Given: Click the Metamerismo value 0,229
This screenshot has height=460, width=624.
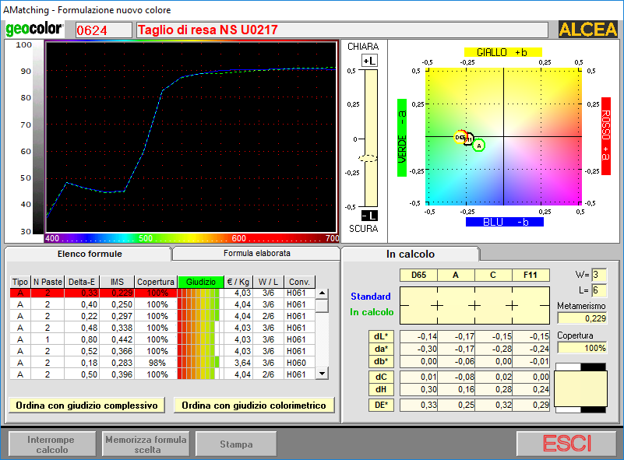Looking at the screenshot, I should (582, 318).
